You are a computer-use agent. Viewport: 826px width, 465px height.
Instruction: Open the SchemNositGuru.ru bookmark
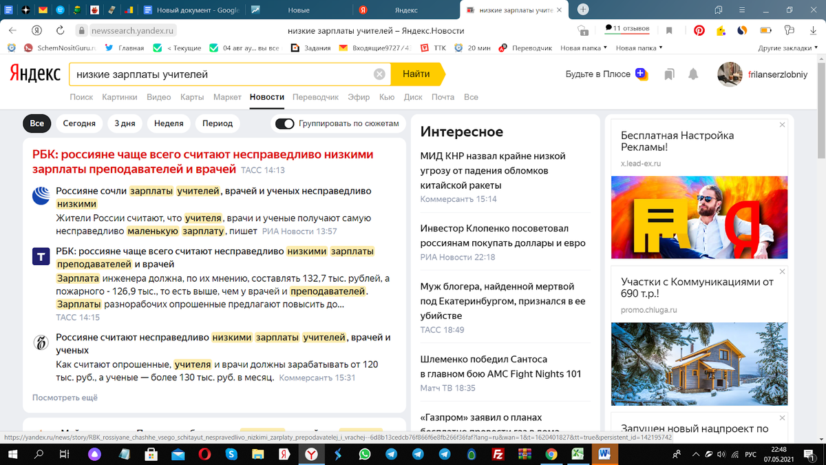coord(59,48)
